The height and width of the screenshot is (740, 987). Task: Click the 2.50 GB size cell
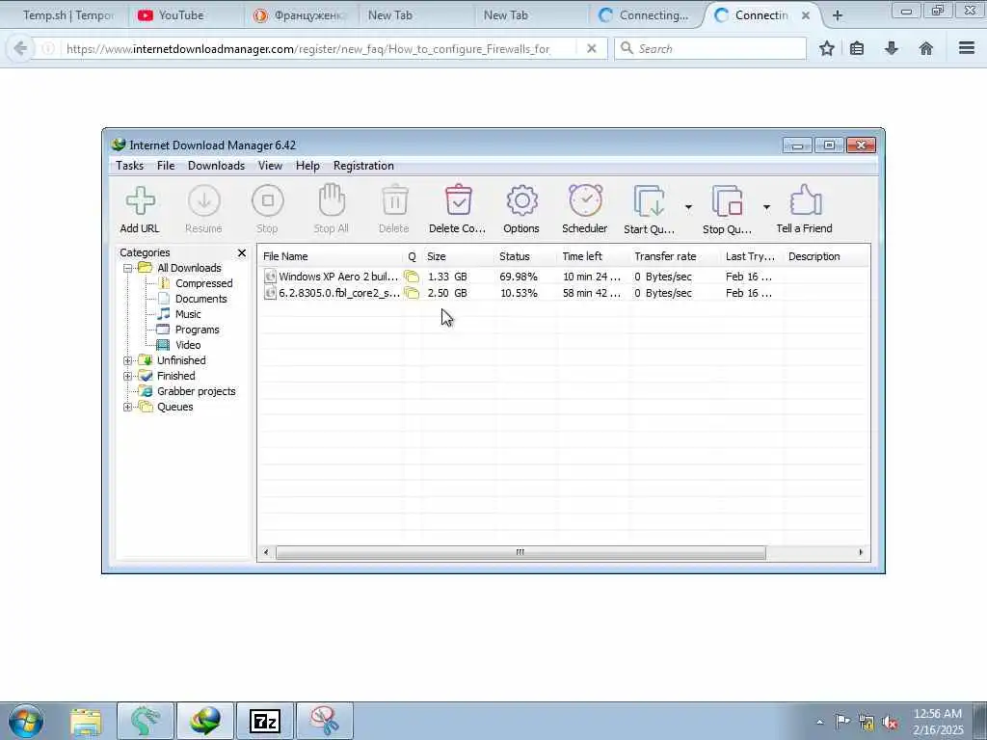click(447, 293)
